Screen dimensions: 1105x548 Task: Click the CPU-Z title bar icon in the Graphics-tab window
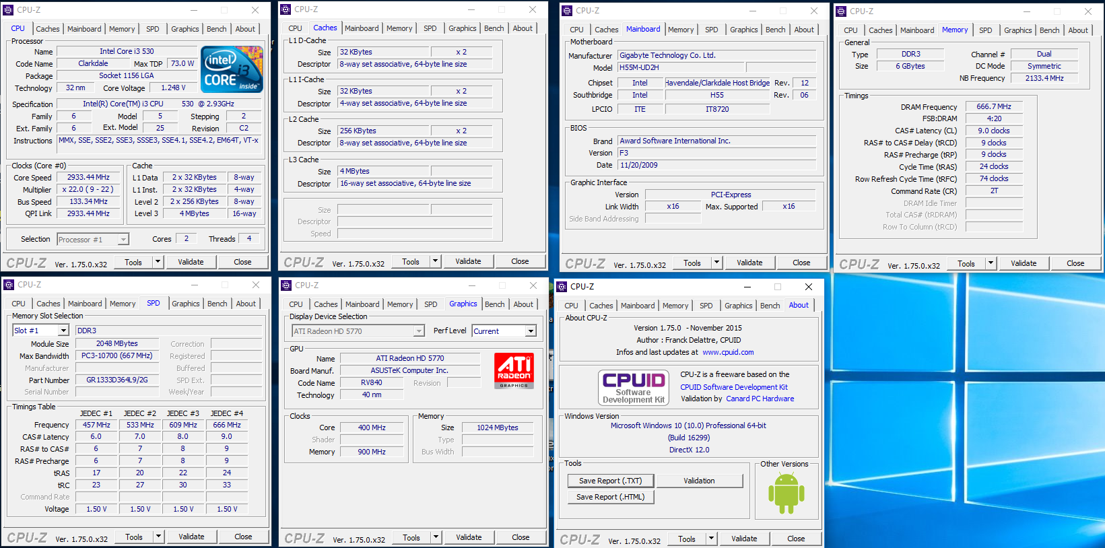[x=287, y=285]
